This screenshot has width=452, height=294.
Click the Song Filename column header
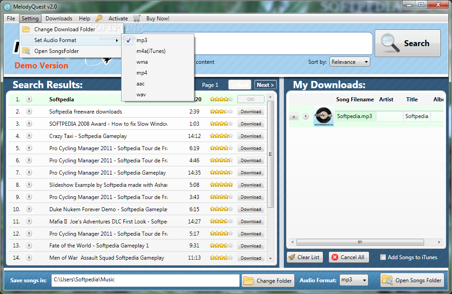[x=355, y=99]
